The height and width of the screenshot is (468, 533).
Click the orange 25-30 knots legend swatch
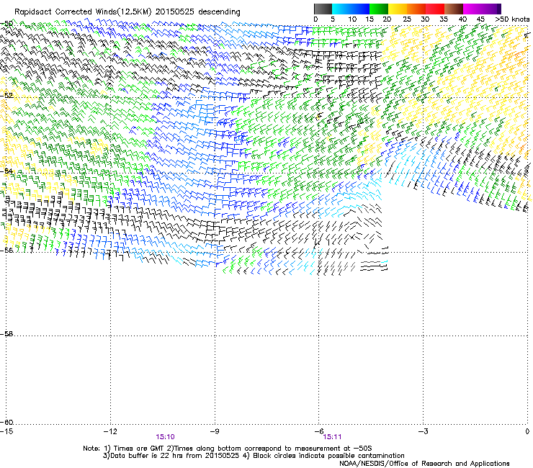[x=416, y=9]
